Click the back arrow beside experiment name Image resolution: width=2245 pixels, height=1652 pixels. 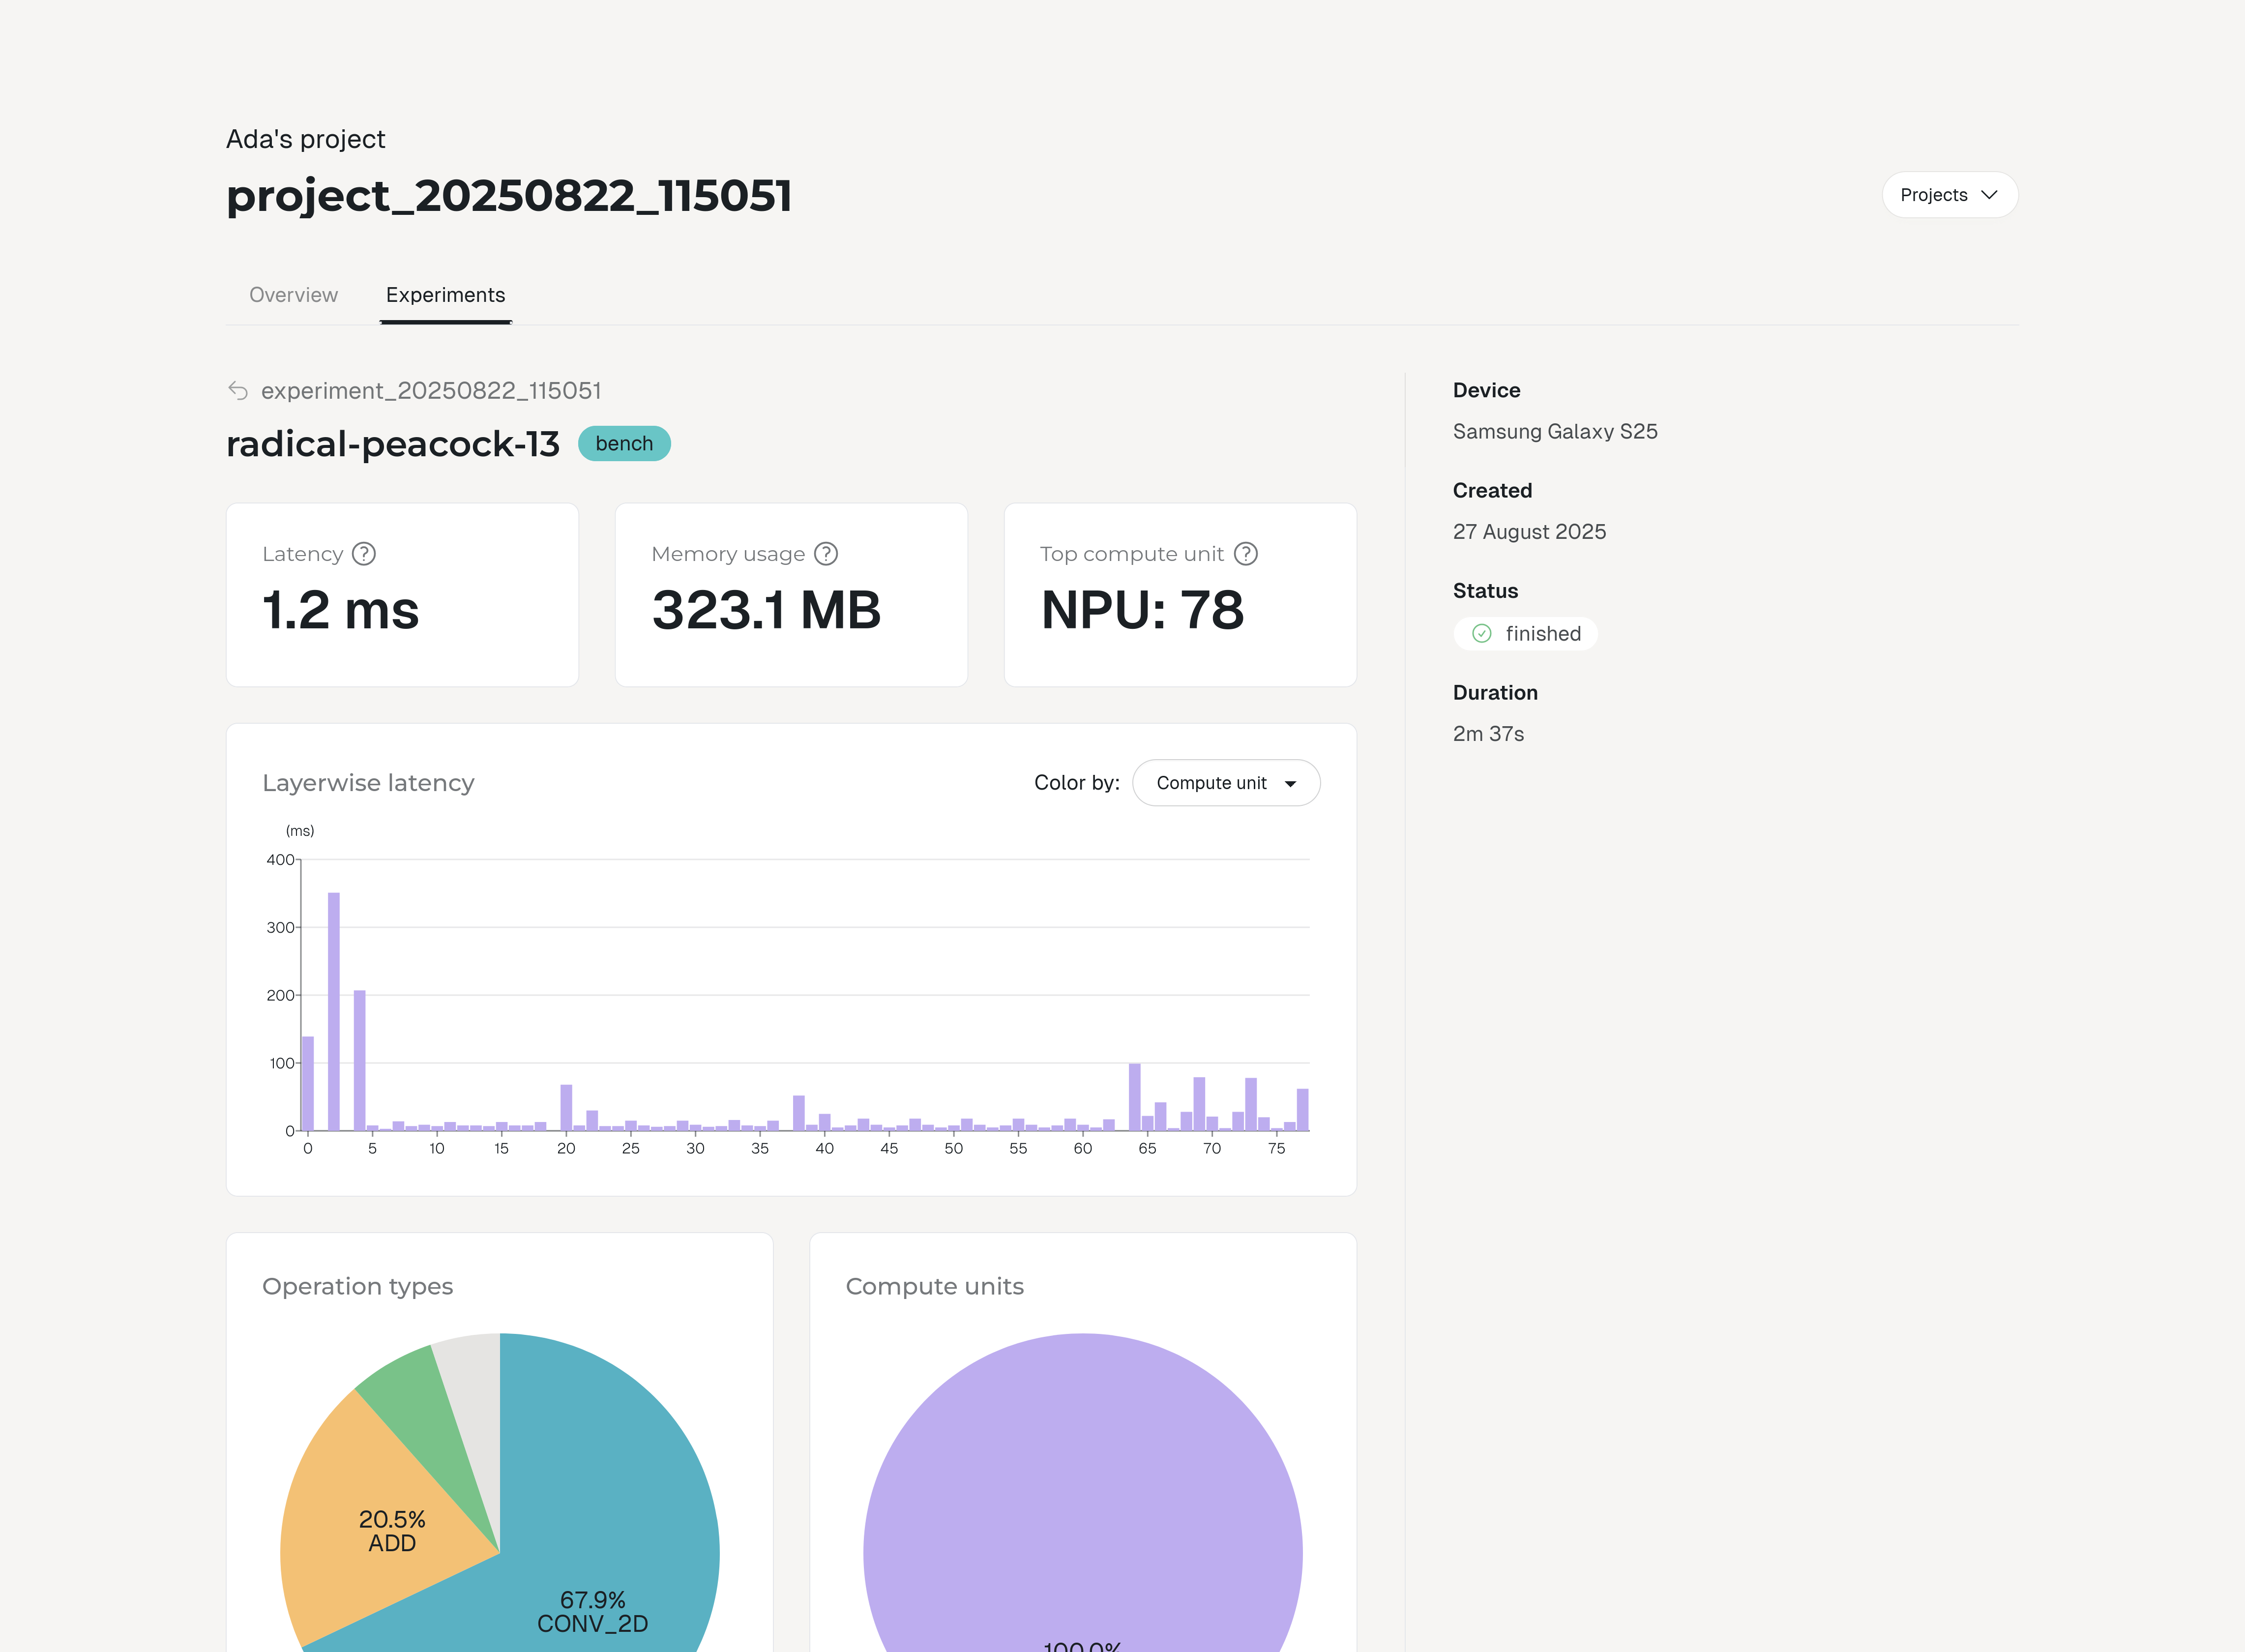[238, 390]
